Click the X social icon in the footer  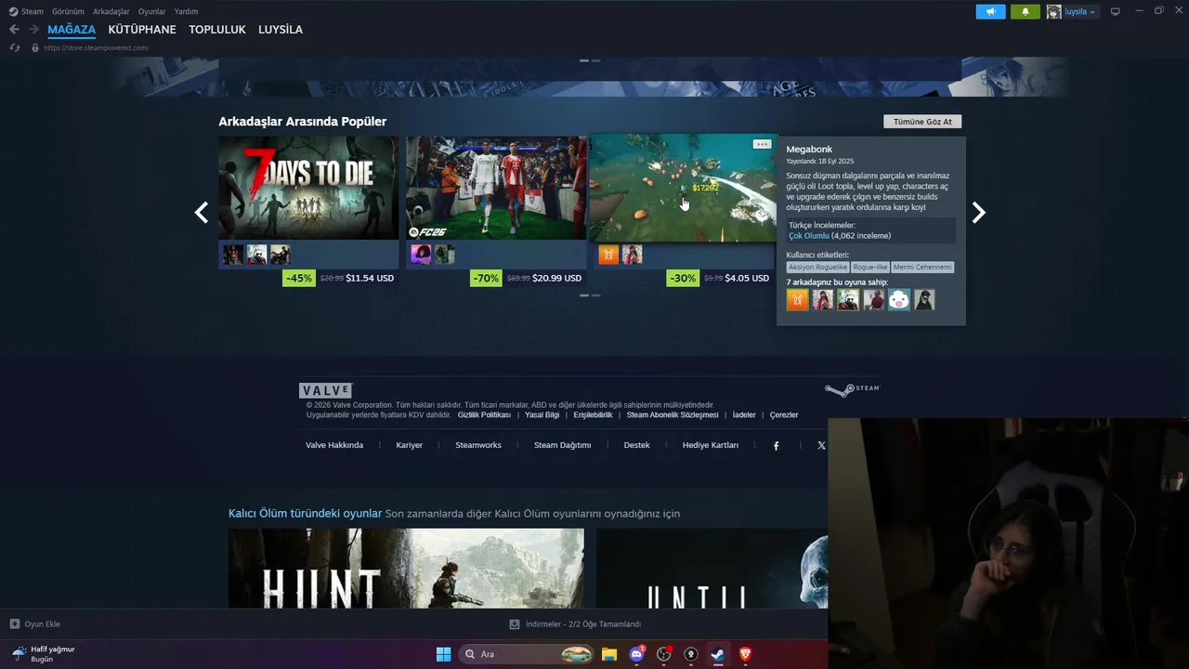tap(821, 446)
